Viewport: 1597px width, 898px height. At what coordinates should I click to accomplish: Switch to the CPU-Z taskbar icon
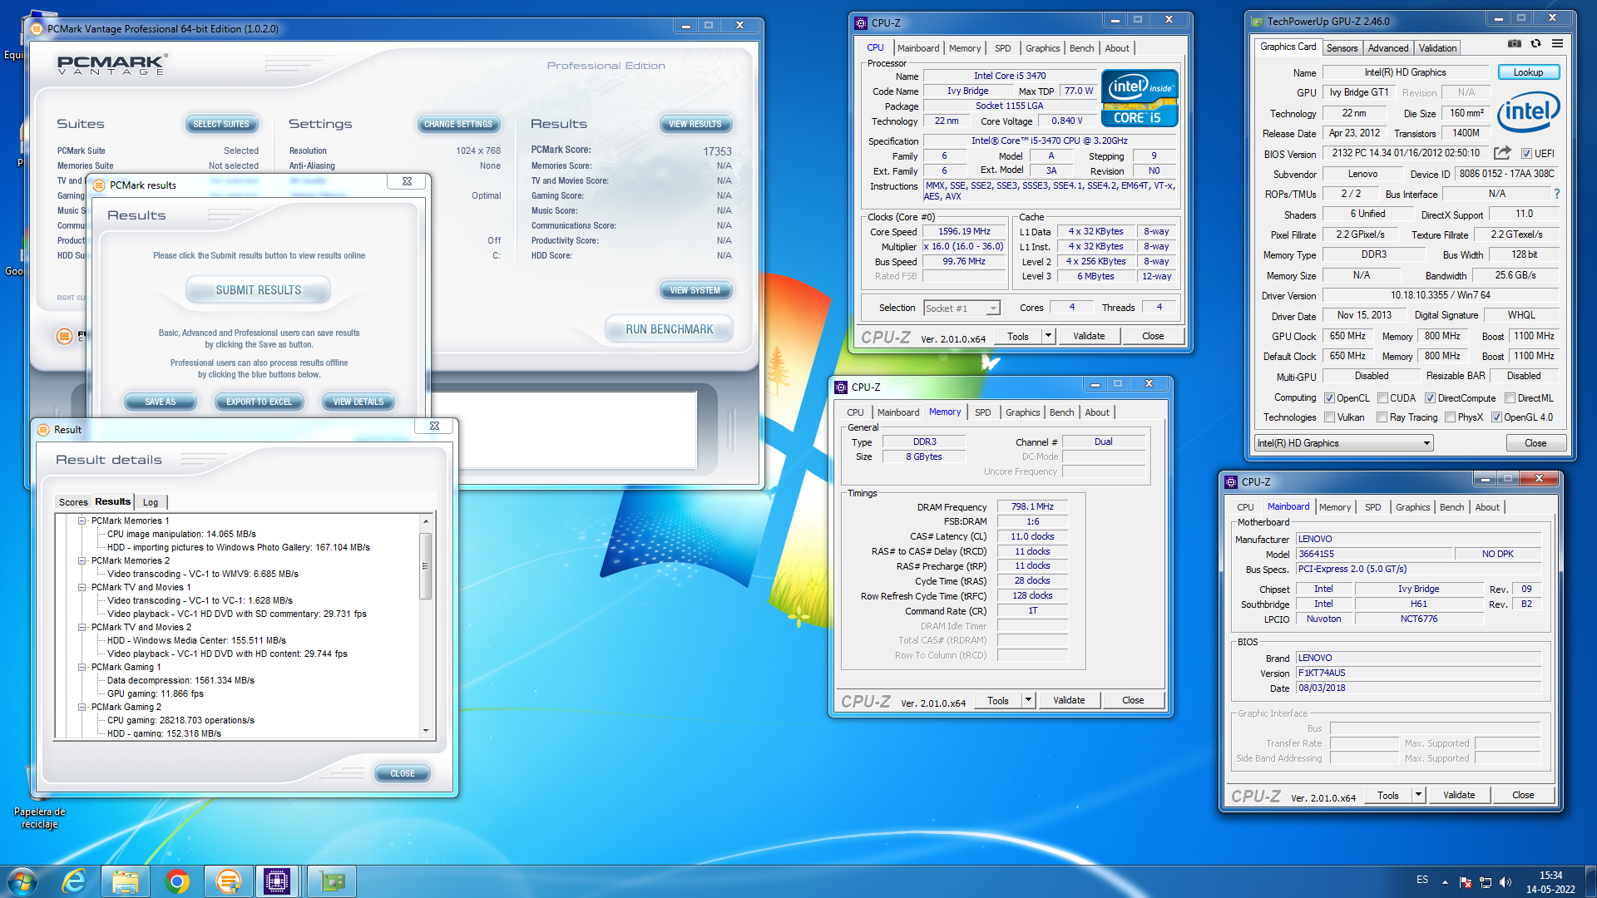[278, 881]
